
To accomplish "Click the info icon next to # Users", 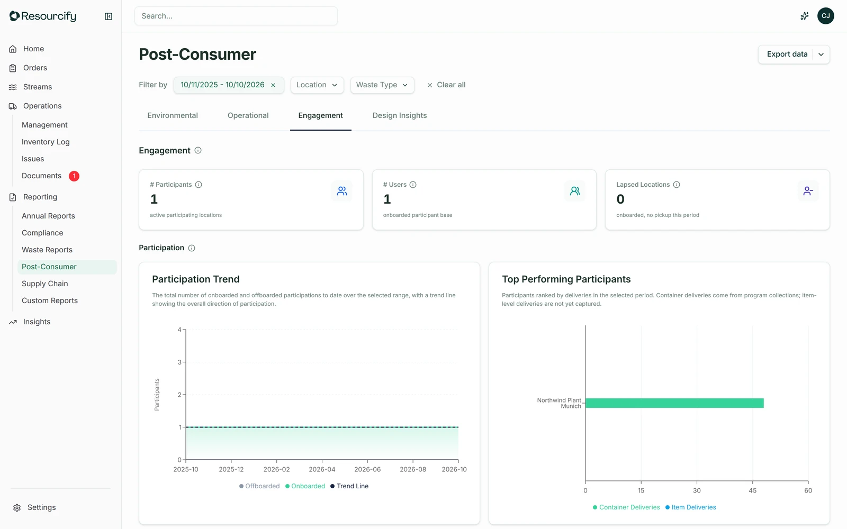I will pyautogui.click(x=413, y=185).
